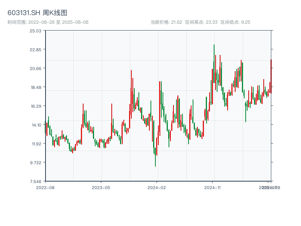Click the range high label 区间高点: 23.33
Viewport: 301px width, 226px height.
(201, 22)
